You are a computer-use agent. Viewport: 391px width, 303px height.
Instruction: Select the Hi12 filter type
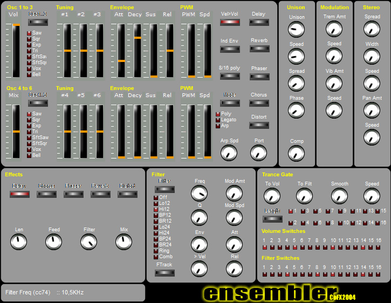[x=156, y=210]
